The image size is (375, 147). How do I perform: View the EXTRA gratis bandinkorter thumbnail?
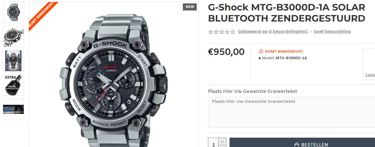point(13,85)
